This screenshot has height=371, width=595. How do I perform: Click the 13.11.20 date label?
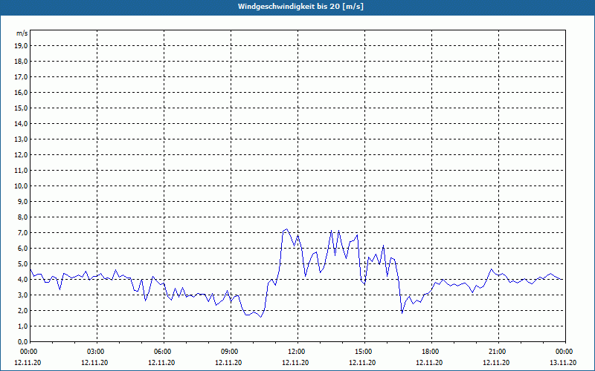[x=563, y=362]
